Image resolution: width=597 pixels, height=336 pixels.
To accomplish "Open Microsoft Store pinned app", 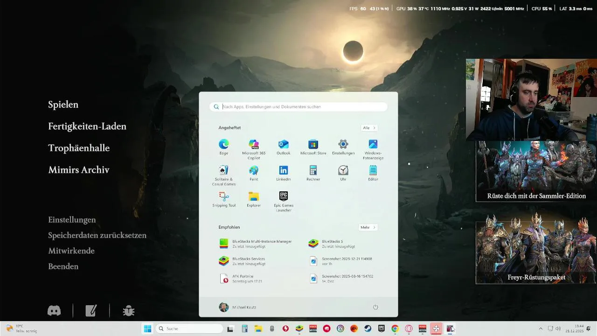I will [313, 147].
